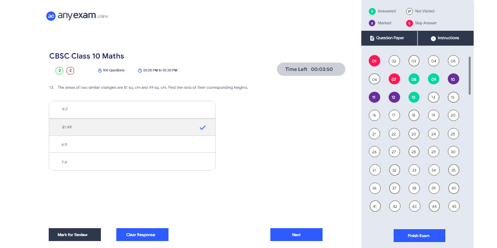The width and height of the screenshot is (497, 248).
Task: Open the Instructions tab
Action: click(x=445, y=38)
